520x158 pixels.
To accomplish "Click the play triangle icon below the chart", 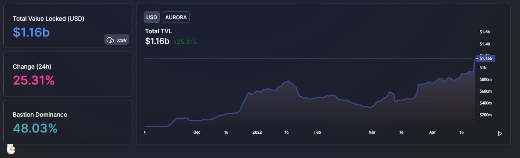I will click(500, 134).
